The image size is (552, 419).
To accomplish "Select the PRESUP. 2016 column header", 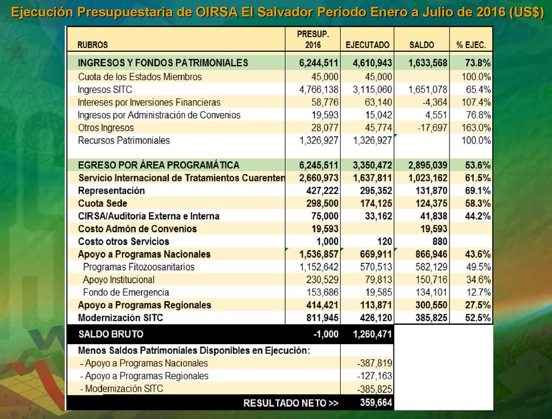I will 313,39.
